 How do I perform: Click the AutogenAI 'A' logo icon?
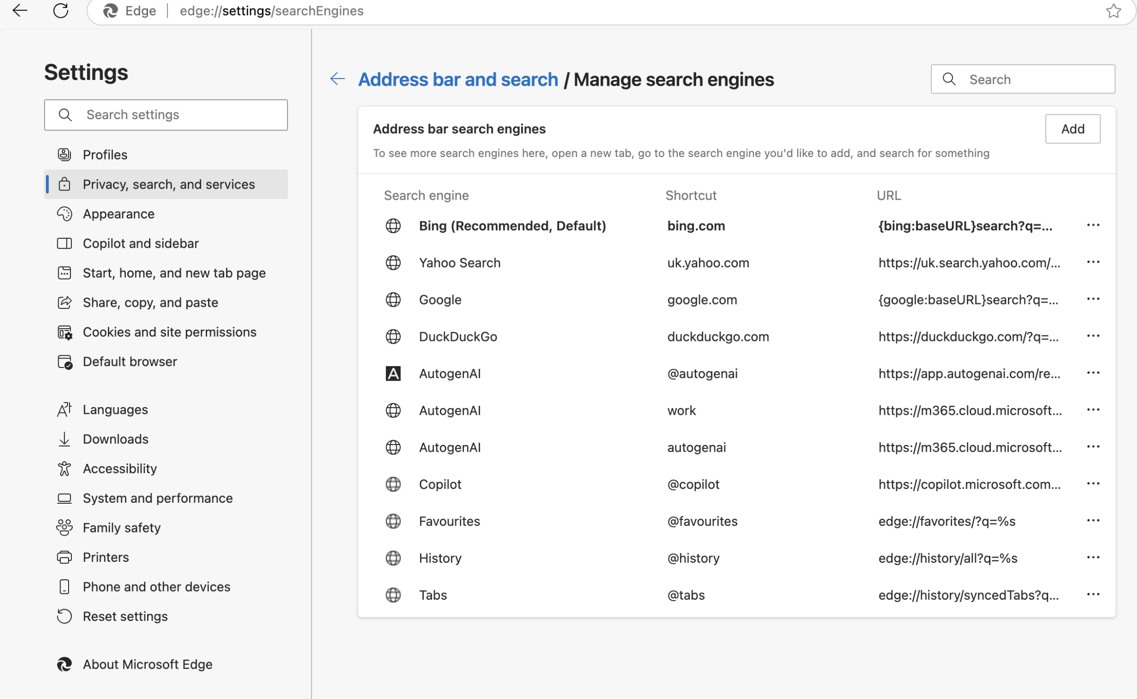[393, 374]
